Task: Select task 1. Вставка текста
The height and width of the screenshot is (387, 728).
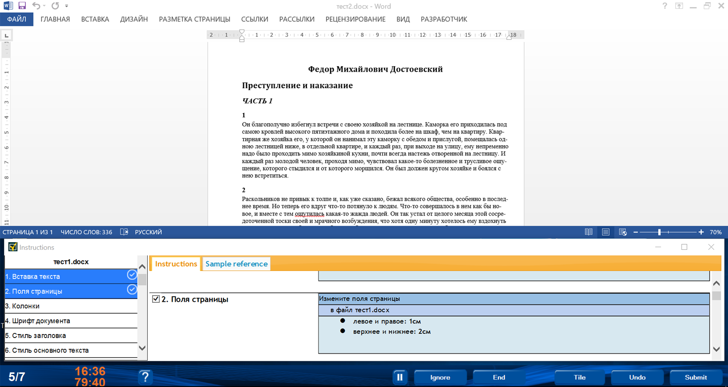Action: (71, 277)
